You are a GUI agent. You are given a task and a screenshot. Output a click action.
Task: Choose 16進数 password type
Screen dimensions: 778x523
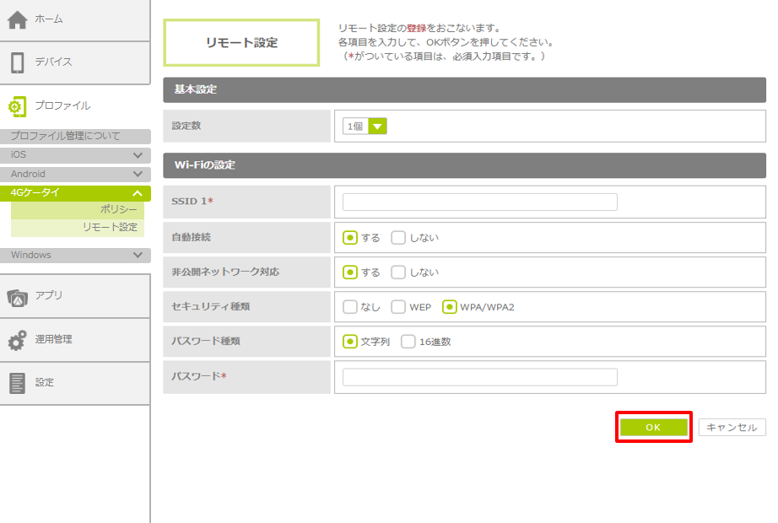[408, 342]
